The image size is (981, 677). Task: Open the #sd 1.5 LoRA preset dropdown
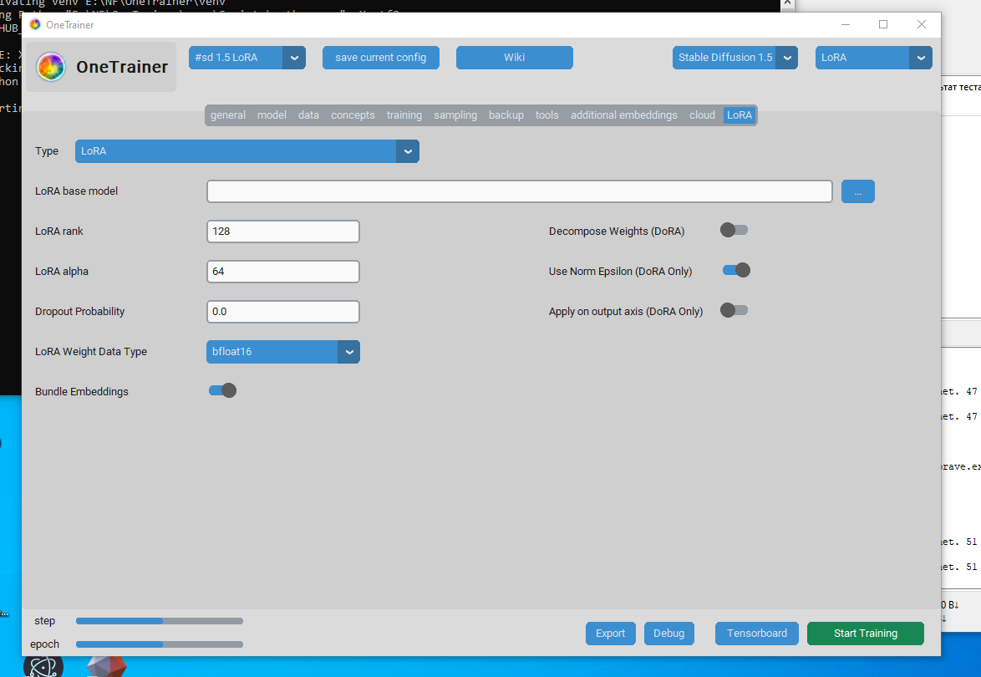pyautogui.click(x=247, y=58)
